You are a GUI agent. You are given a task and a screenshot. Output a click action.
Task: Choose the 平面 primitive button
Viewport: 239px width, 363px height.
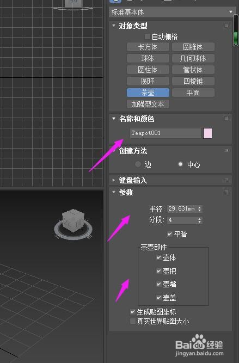(x=193, y=93)
